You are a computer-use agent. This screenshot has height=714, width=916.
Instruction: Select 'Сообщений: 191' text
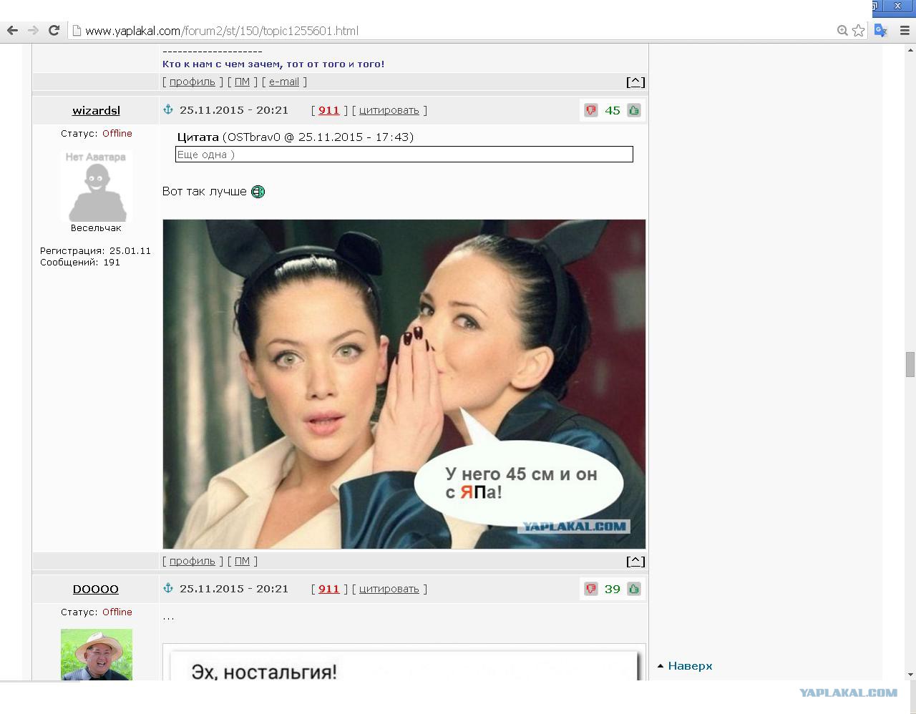[80, 262]
